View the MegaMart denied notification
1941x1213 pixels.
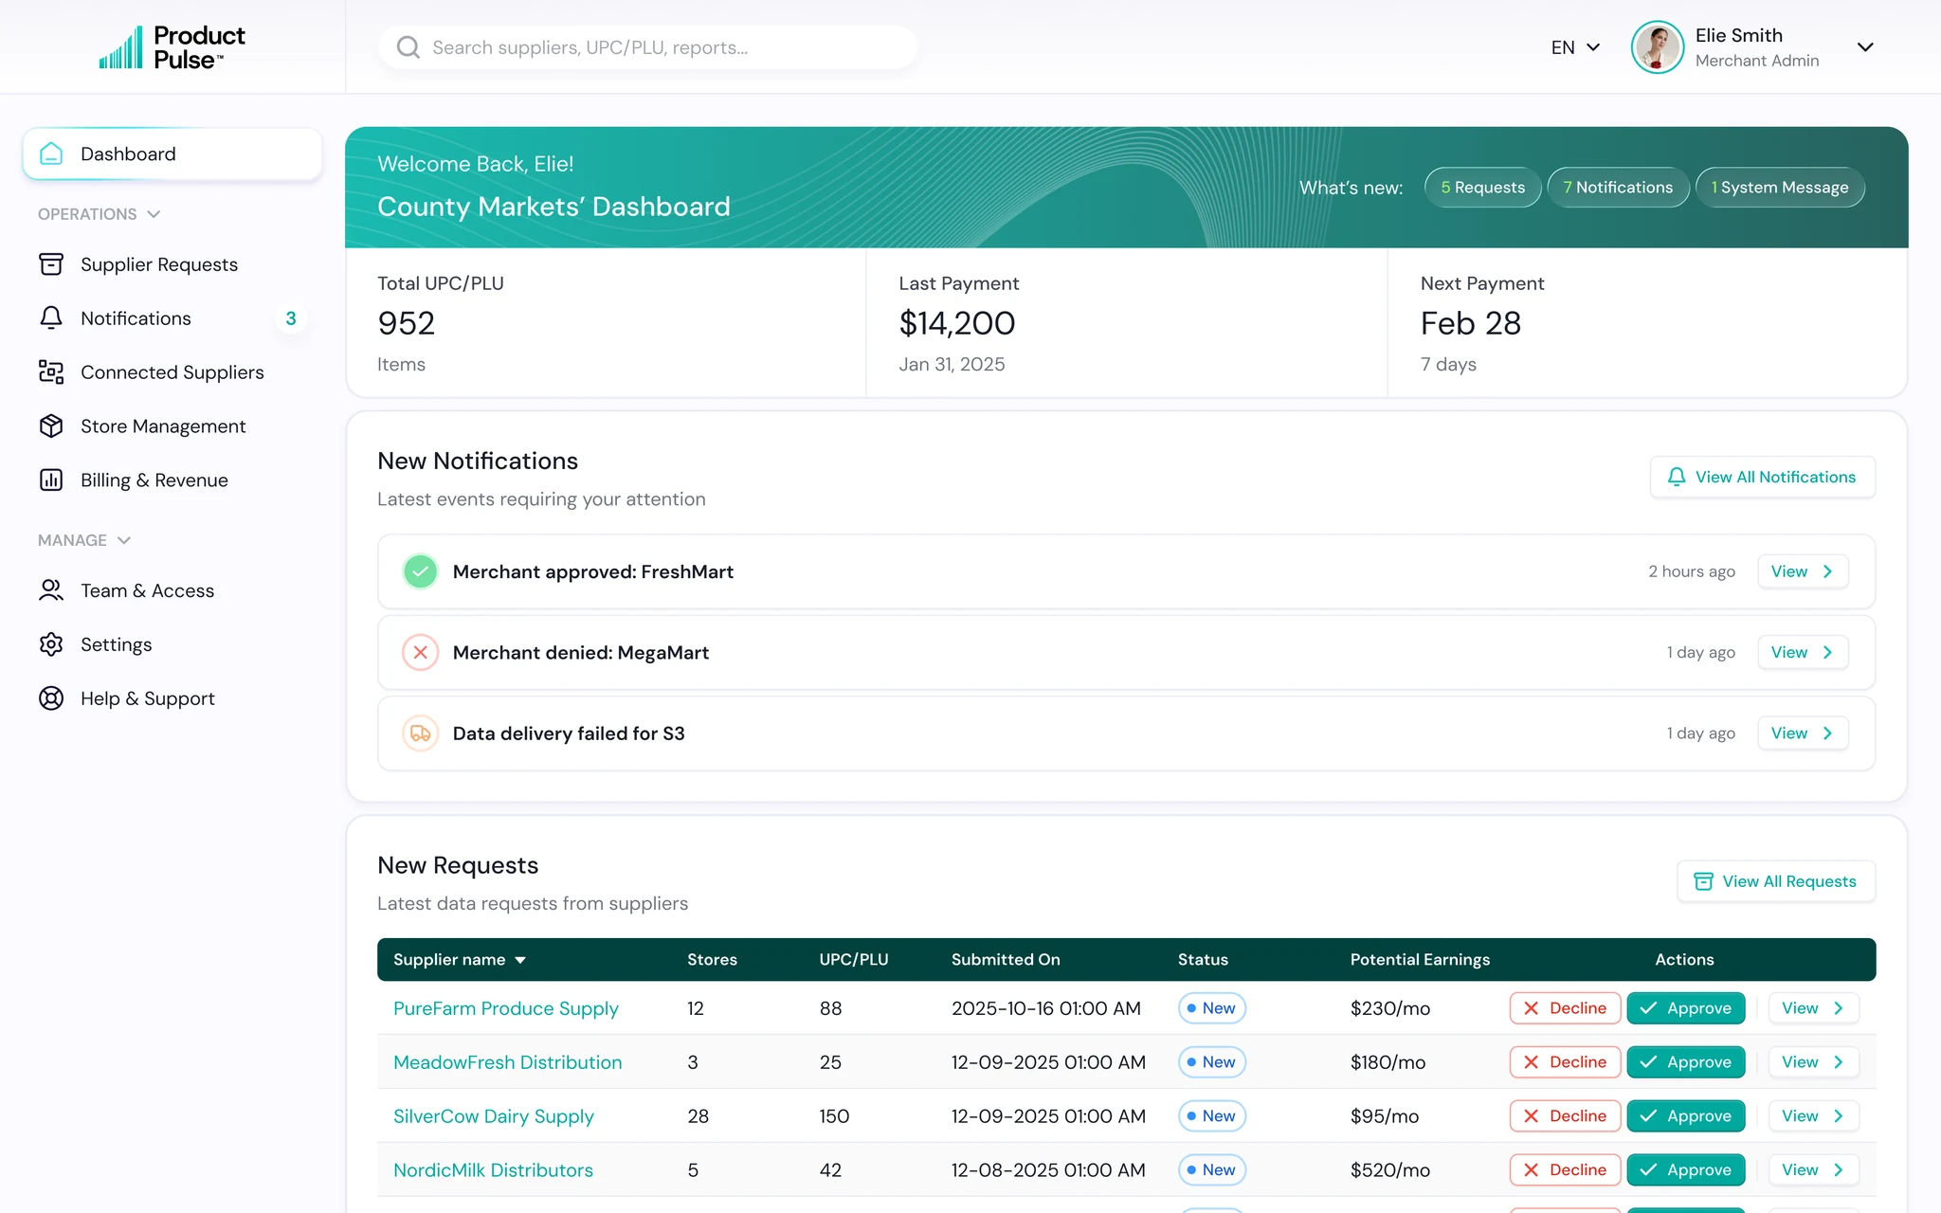click(x=1803, y=652)
